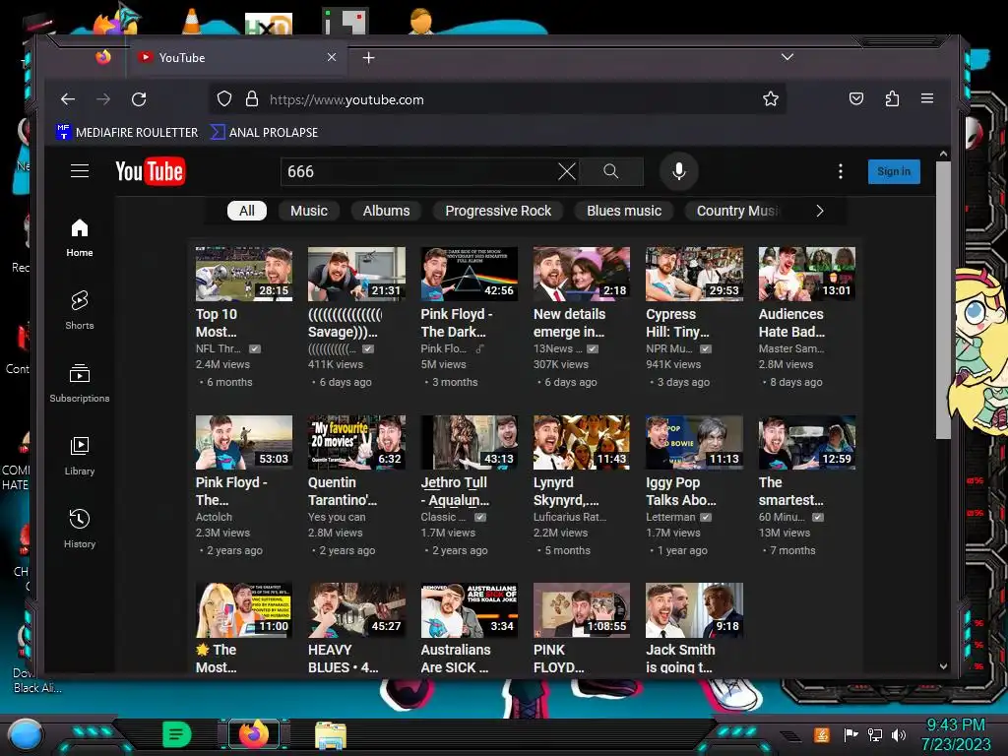Open the Firefox extensions puzzle icon
The width and height of the screenshot is (1008, 756).
(892, 99)
